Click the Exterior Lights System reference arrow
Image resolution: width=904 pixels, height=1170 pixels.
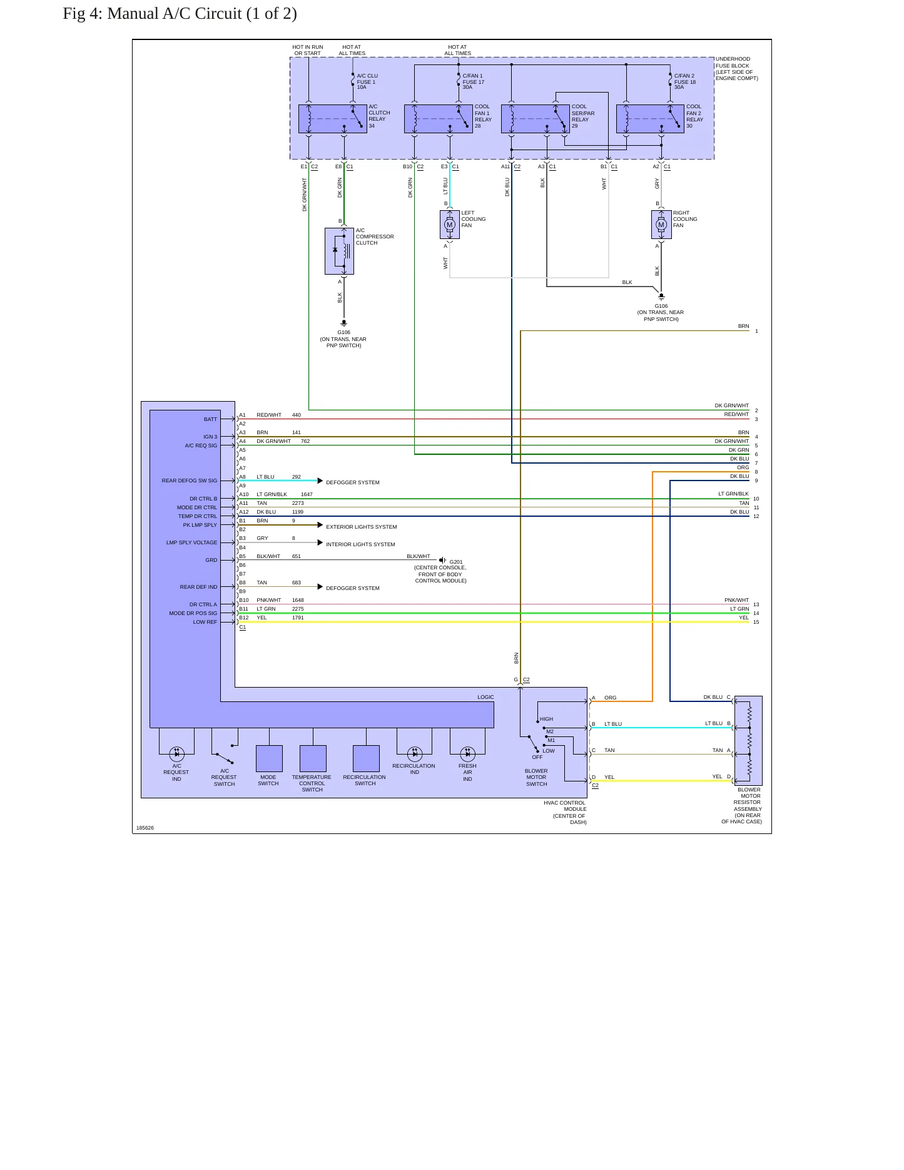[x=320, y=525]
